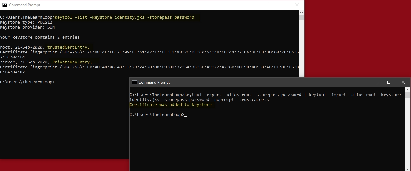This screenshot has width=411, height=171.
Task: Click scroll-down arrow in front Command Prompt scrollbar
Action: click(408, 169)
